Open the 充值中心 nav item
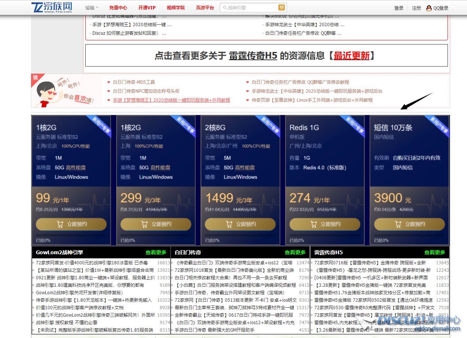 pos(118,8)
